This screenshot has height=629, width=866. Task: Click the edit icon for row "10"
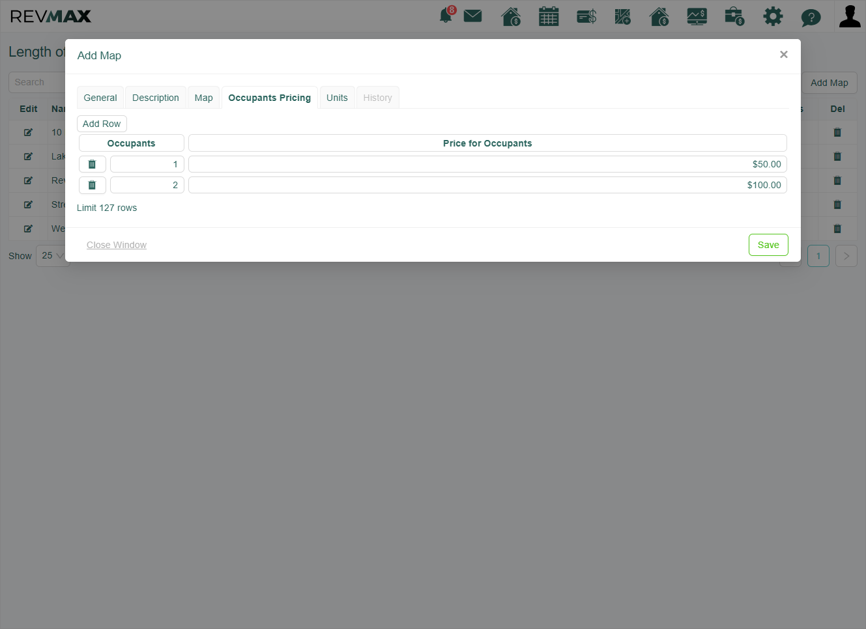(x=28, y=132)
